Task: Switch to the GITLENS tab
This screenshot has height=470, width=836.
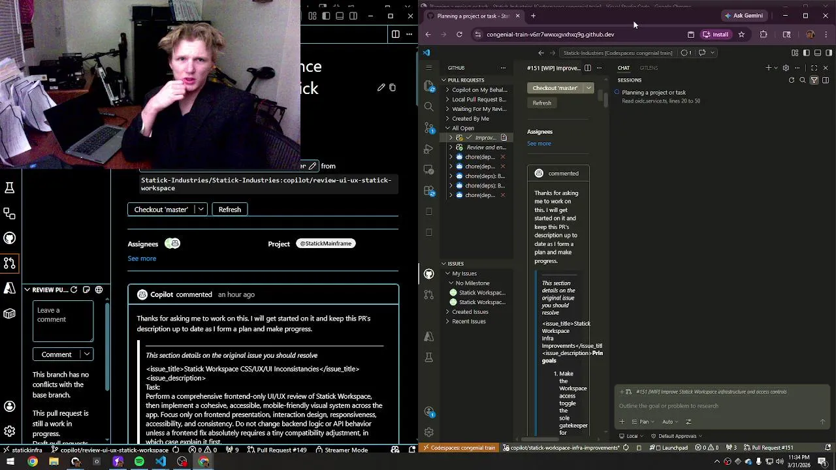Action: (649, 68)
